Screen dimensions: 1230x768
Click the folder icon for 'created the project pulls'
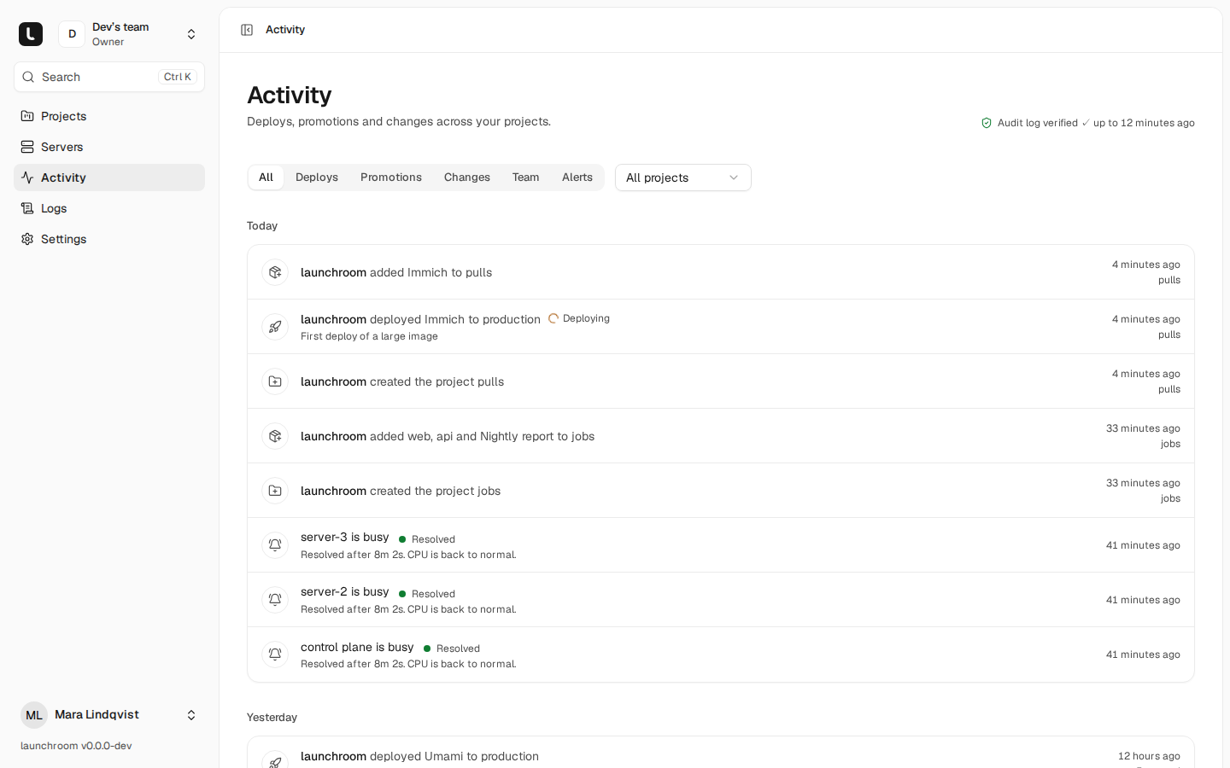click(x=275, y=381)
